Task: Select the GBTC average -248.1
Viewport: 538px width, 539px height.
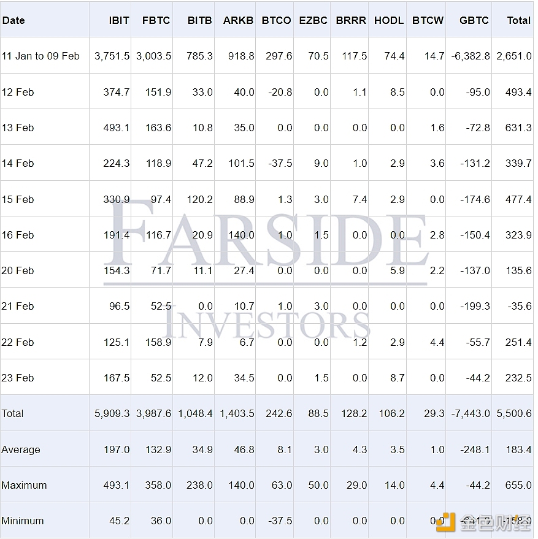Action: tap(475, 449)
